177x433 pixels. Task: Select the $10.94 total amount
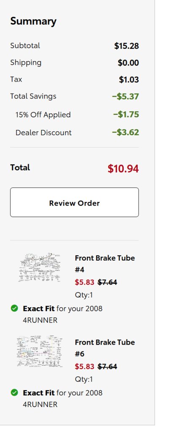point(123,168)
